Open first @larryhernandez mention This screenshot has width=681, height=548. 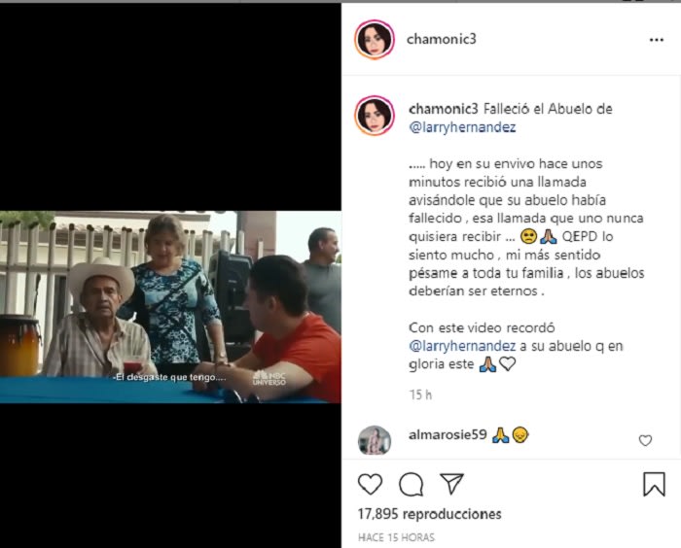[x=462, y=127]
